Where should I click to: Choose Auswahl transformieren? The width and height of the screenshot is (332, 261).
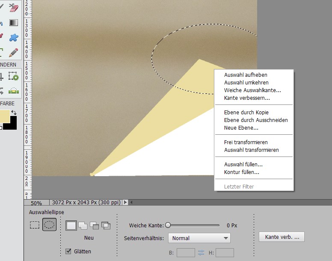(x=254, y=150)
